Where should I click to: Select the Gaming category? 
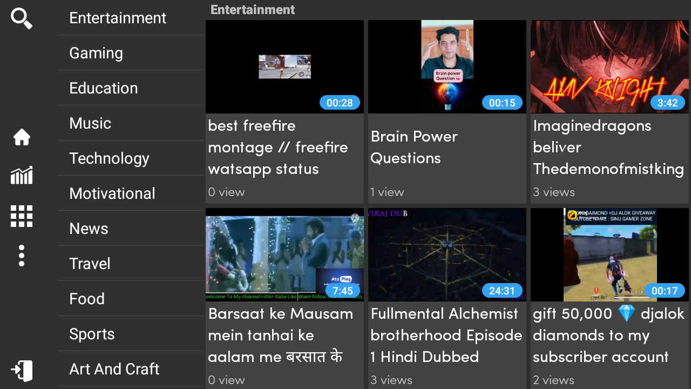(131, 53)
